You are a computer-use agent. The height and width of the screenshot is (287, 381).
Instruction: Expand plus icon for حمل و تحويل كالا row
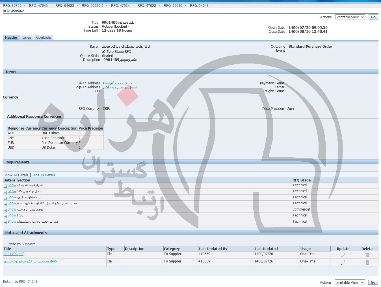(5, 192)
